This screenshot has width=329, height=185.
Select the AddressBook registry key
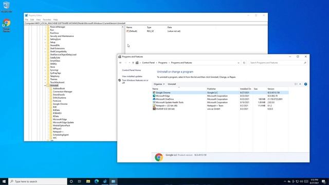[59, 88]
